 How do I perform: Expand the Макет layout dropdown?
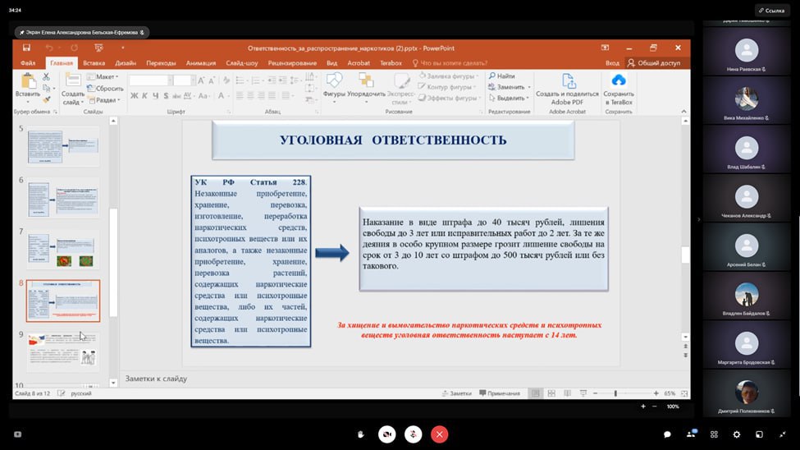pos(103,76)
